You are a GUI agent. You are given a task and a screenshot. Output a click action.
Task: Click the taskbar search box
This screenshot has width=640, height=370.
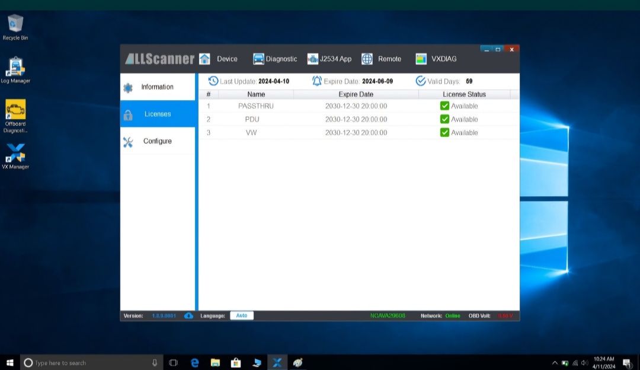[91, 363]
